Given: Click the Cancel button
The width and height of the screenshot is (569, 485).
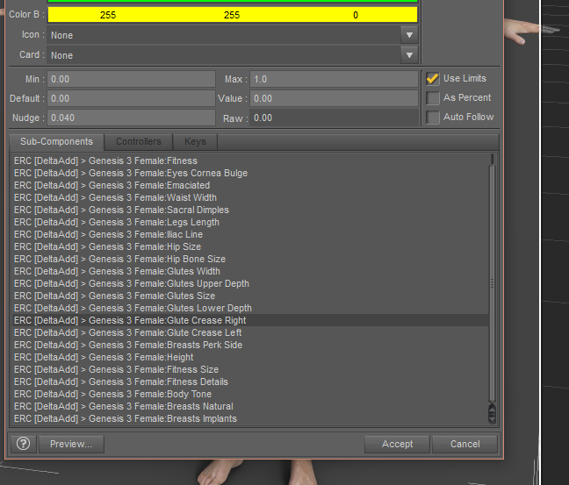Looking at the screenshot, I should (x=465, y=444).
